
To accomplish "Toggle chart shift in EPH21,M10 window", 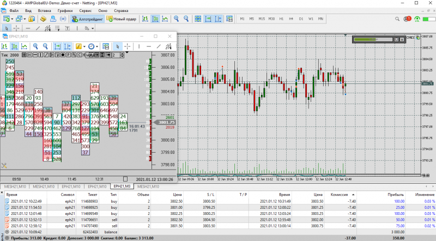I will pos(67,46).
